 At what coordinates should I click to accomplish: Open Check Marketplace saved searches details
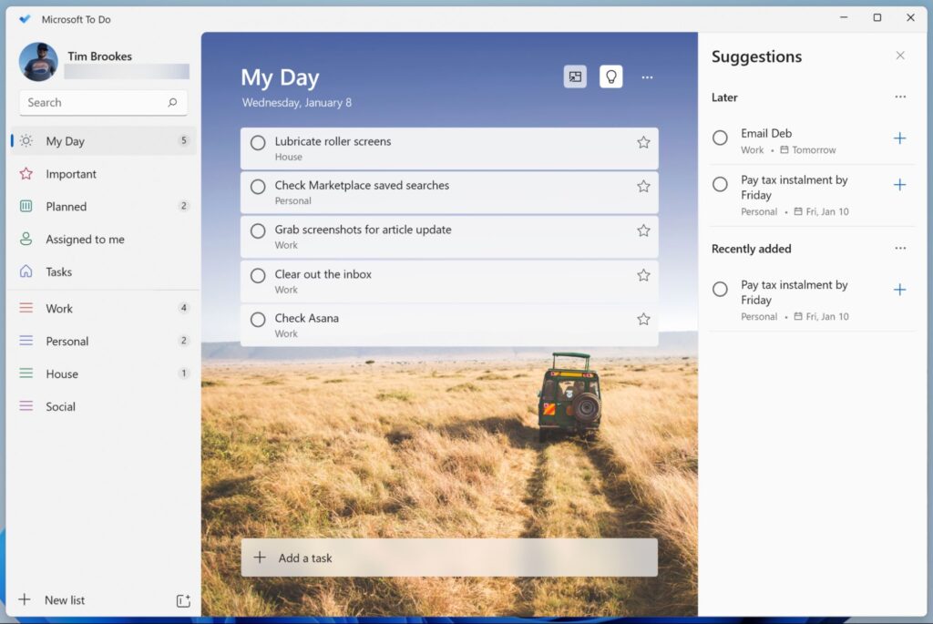tap(449, 192)
